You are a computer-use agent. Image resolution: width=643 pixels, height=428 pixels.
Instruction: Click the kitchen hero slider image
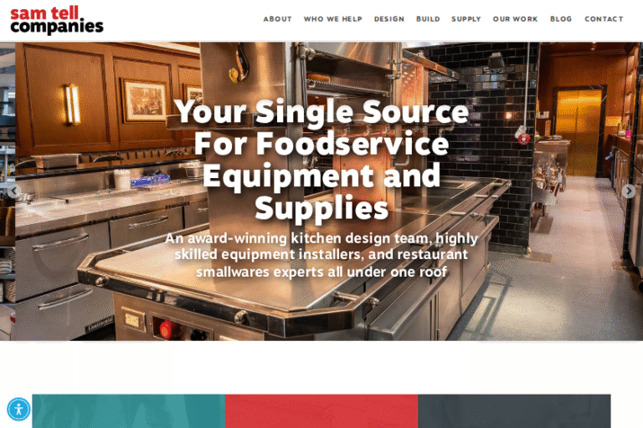[x=321, y=191]
